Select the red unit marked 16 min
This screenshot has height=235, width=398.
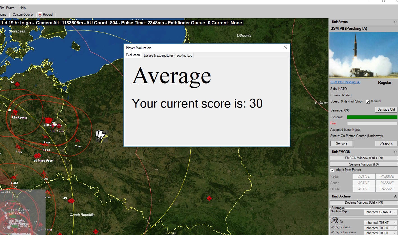(37, 156)
